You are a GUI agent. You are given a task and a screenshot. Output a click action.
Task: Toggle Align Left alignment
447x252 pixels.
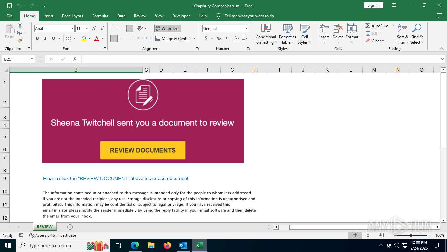click(x=114, y=38)
